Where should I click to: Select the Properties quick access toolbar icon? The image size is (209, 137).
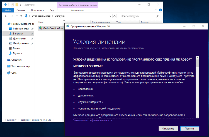(x=12, y=5)
